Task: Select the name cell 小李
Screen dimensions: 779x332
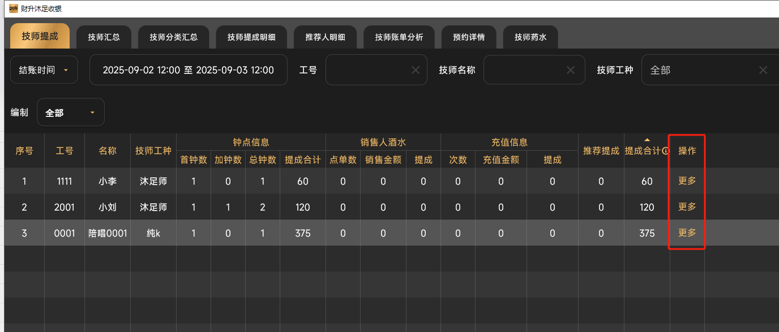Action: [x=108, y=181]
